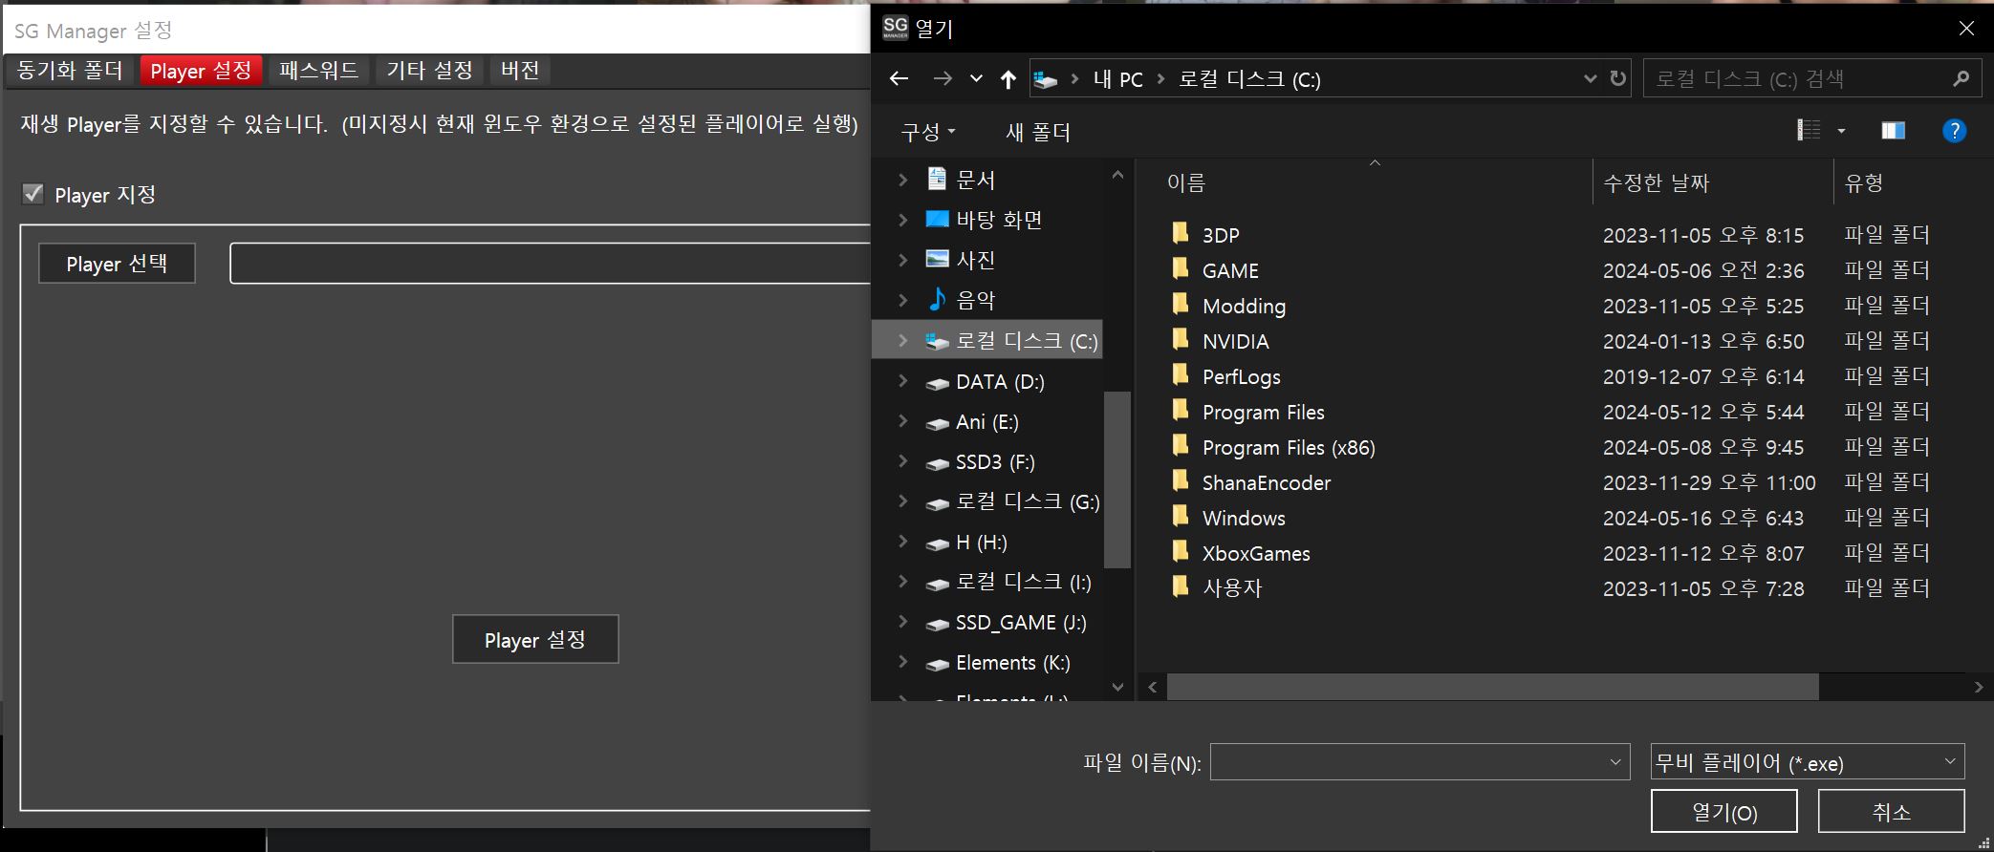
Task: Open the help question mark icon
Action: (1954, 131)
